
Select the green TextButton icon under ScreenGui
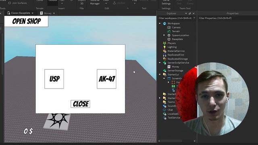pyautogui.click(x=173, y=86)
